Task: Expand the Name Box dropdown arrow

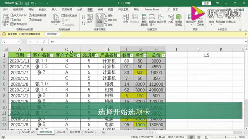Action: (19, 42)
